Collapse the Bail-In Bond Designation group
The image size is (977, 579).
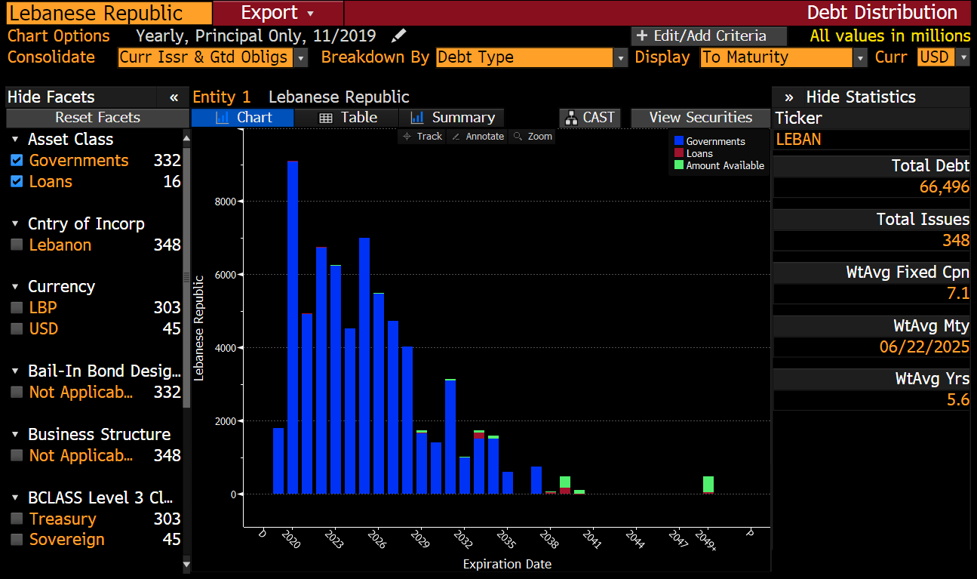click(x=15, y=371)
